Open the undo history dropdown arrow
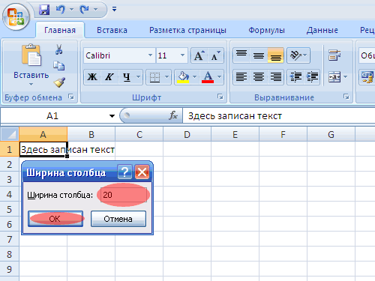Screen dimensions: 375x281 (x=71, y=10)
